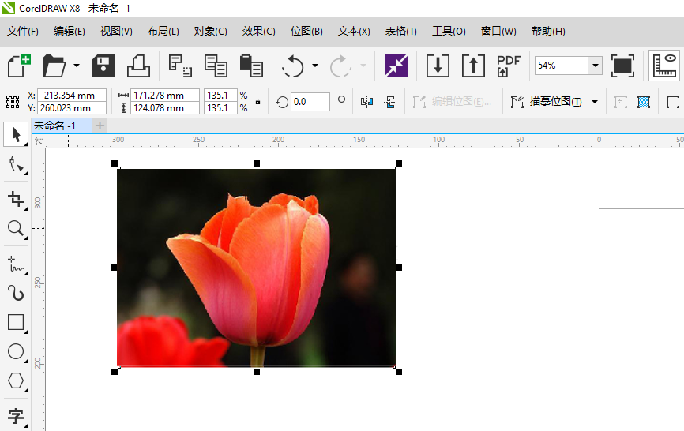Image resolution: width=684 pixels, height=431 pixels.
Task: Click the Save floppy disk icon
Action: coord(103,66)
